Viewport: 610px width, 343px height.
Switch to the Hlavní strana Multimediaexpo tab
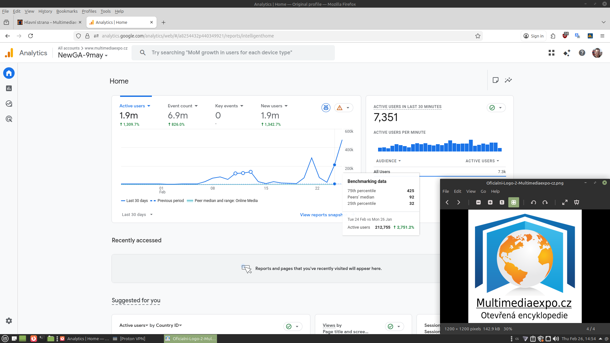coord(48,22)
